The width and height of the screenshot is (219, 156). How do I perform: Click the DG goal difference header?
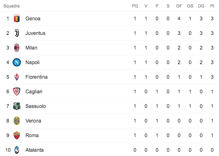[x=201, y=6]
